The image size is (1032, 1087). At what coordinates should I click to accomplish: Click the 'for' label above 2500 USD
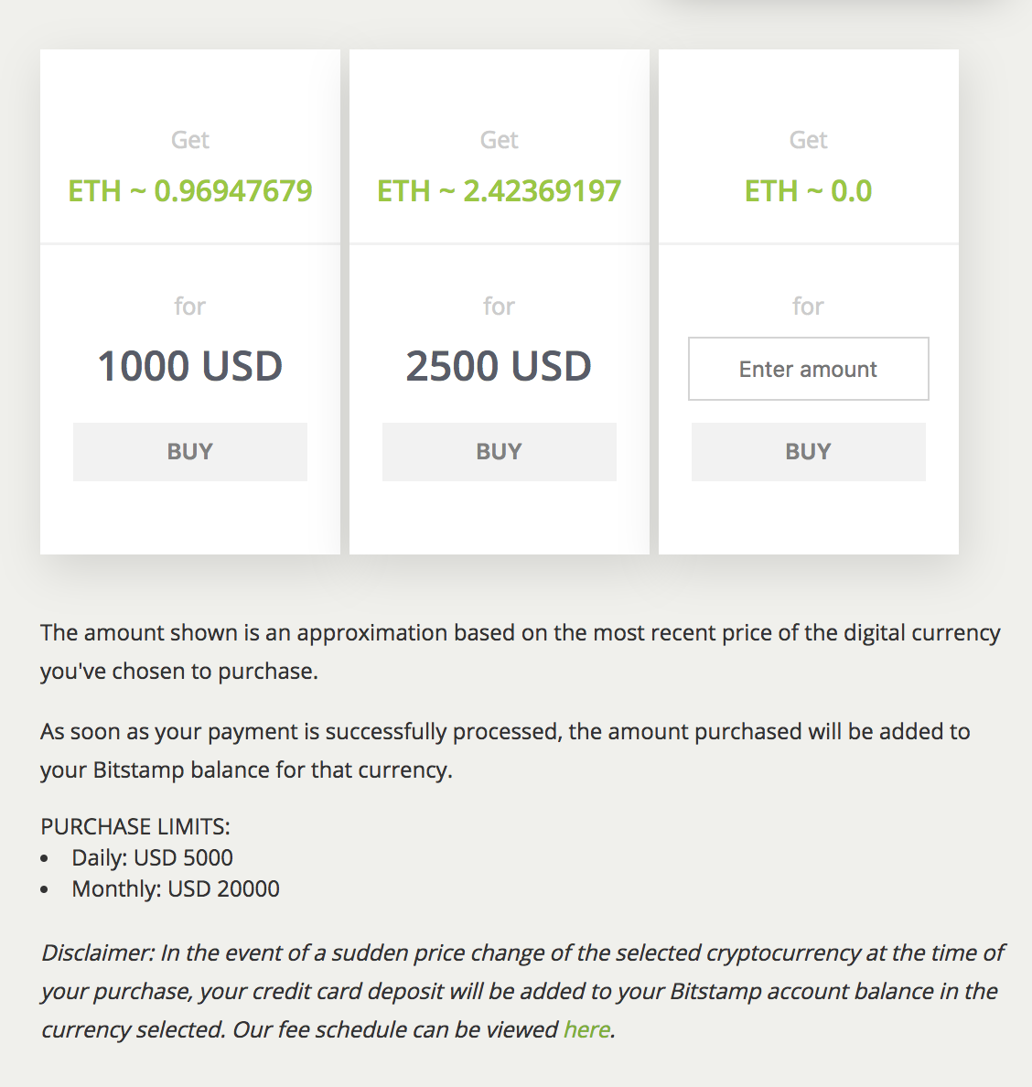coord(499,306)
